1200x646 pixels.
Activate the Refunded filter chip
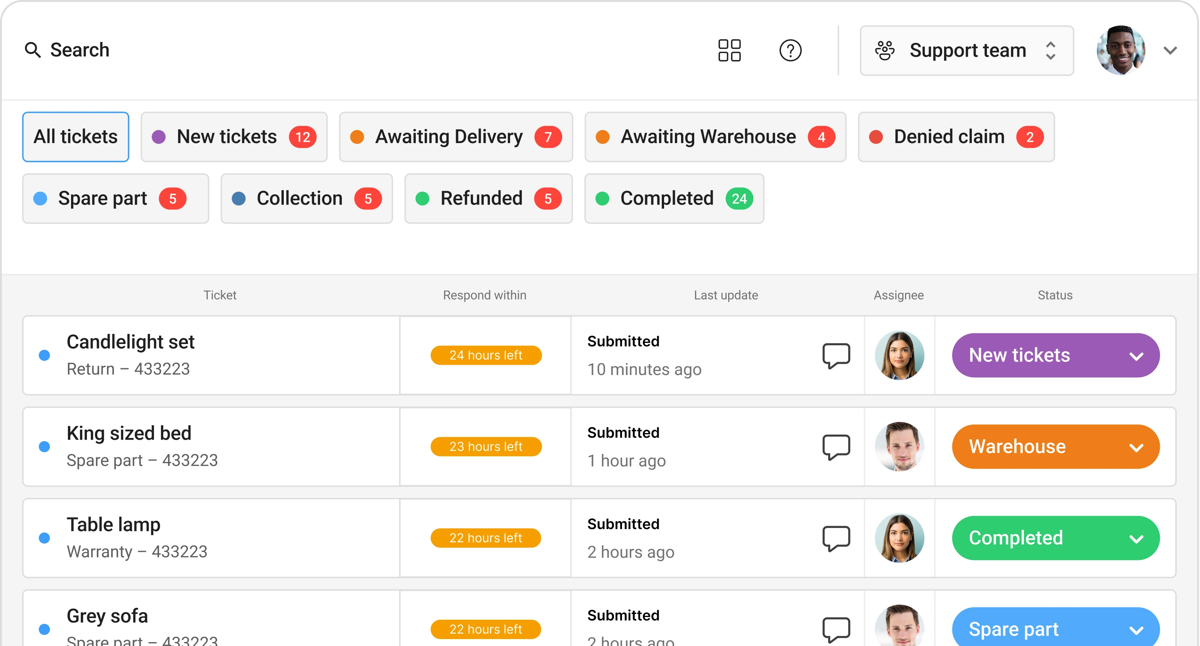pyautogui.click(x=488, y=198)
